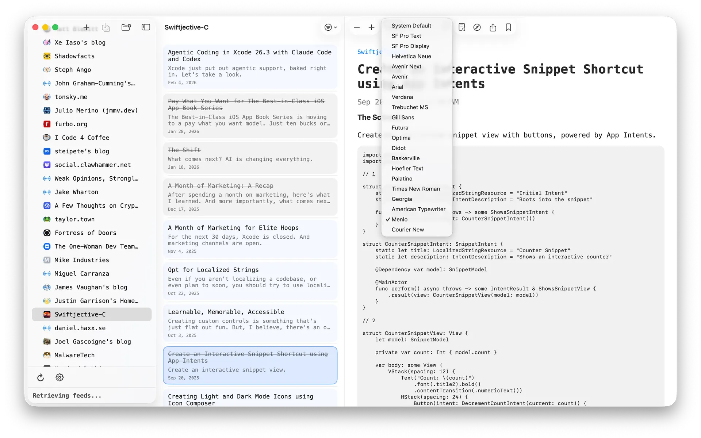Screen dimensions: 701x438
Task: Pick American Typewriter font
Action: coord(417,209)
